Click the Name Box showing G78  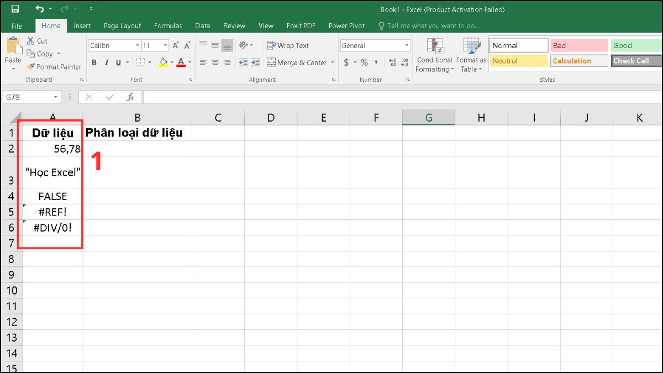tap(28, 97)
